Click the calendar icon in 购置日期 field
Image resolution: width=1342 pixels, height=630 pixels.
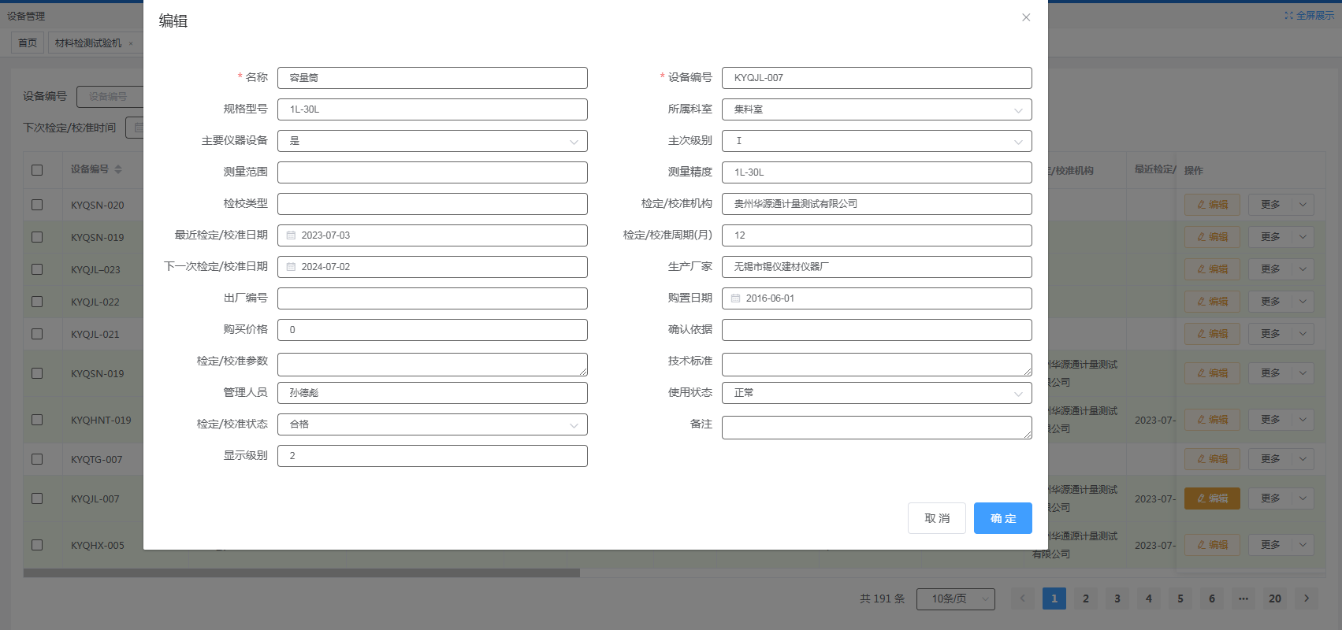[735, 298]
